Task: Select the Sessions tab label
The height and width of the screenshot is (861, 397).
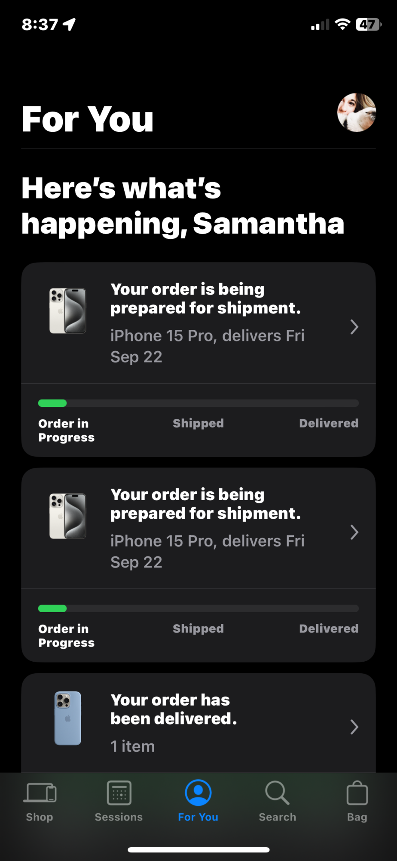Action: point(119,817)
